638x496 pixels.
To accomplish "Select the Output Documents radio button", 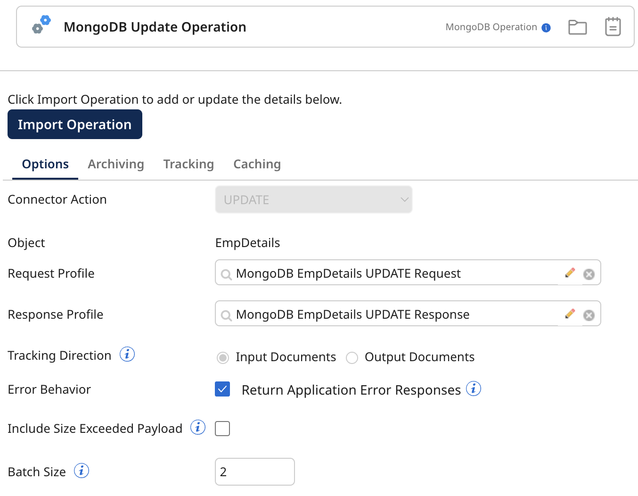I will click(352, 358).
